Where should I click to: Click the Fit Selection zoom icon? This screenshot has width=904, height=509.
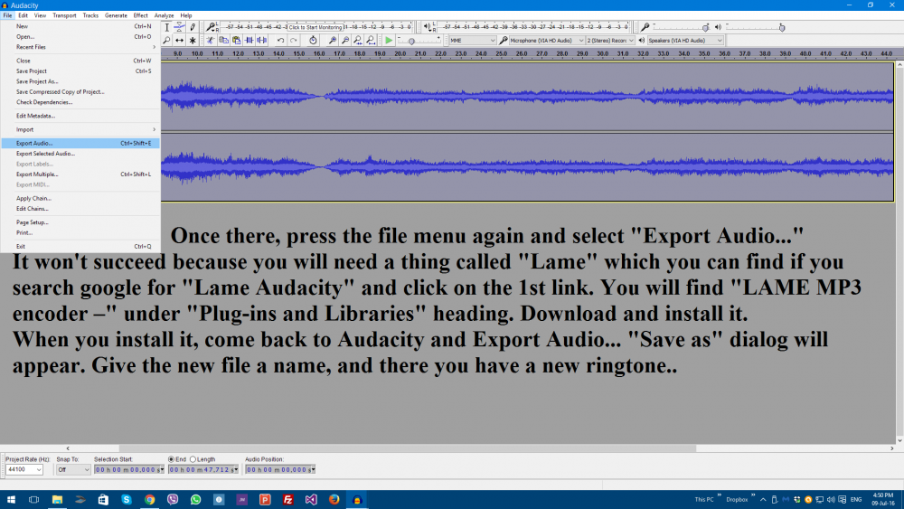357,41
